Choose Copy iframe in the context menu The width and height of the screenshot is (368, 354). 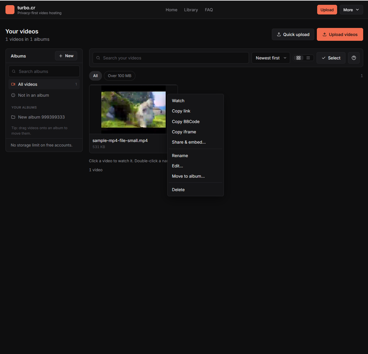(x=195, y=132)
